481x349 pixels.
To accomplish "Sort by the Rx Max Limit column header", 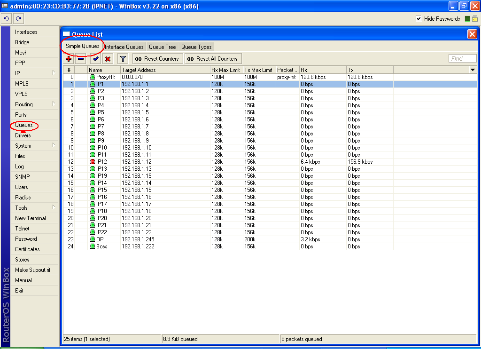I will tap(226, 70).
